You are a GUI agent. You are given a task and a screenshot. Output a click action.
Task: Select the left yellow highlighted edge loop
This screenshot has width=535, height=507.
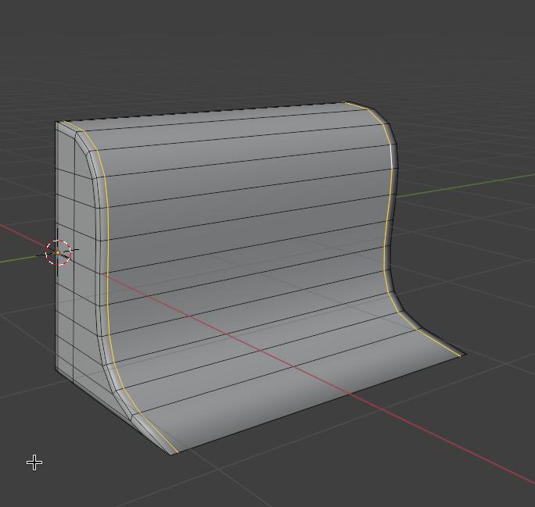coord(108,273)
